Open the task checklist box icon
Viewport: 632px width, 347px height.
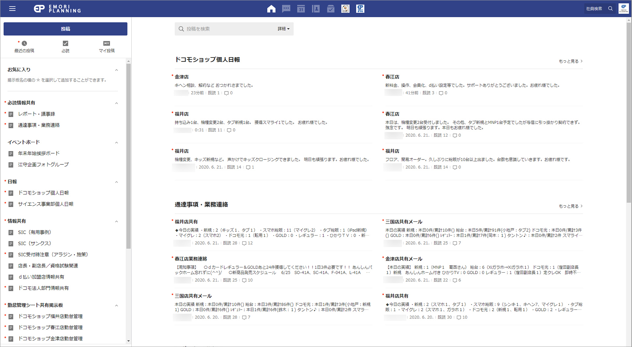pyautogui.click(x=331, y=9)
